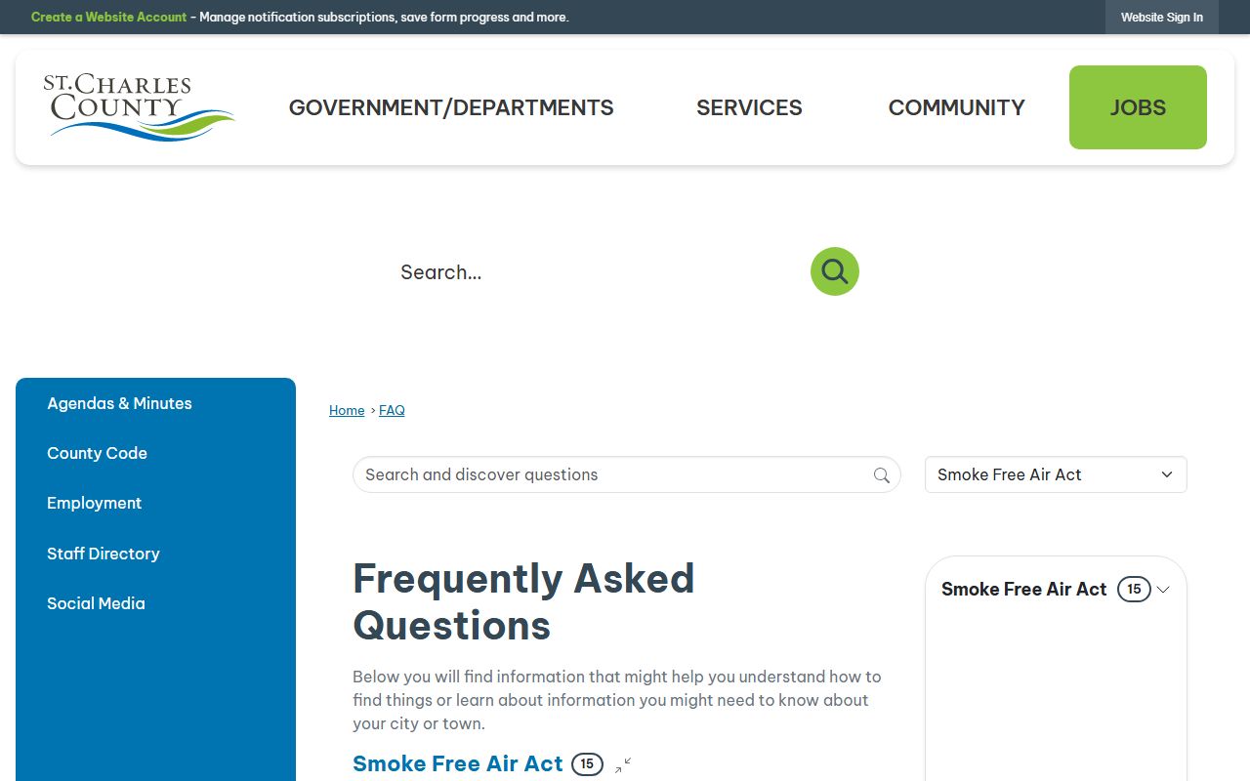Go to St. Charles County logo homepage
Viewport: 1250px width, 781px height.
point(139,107)
